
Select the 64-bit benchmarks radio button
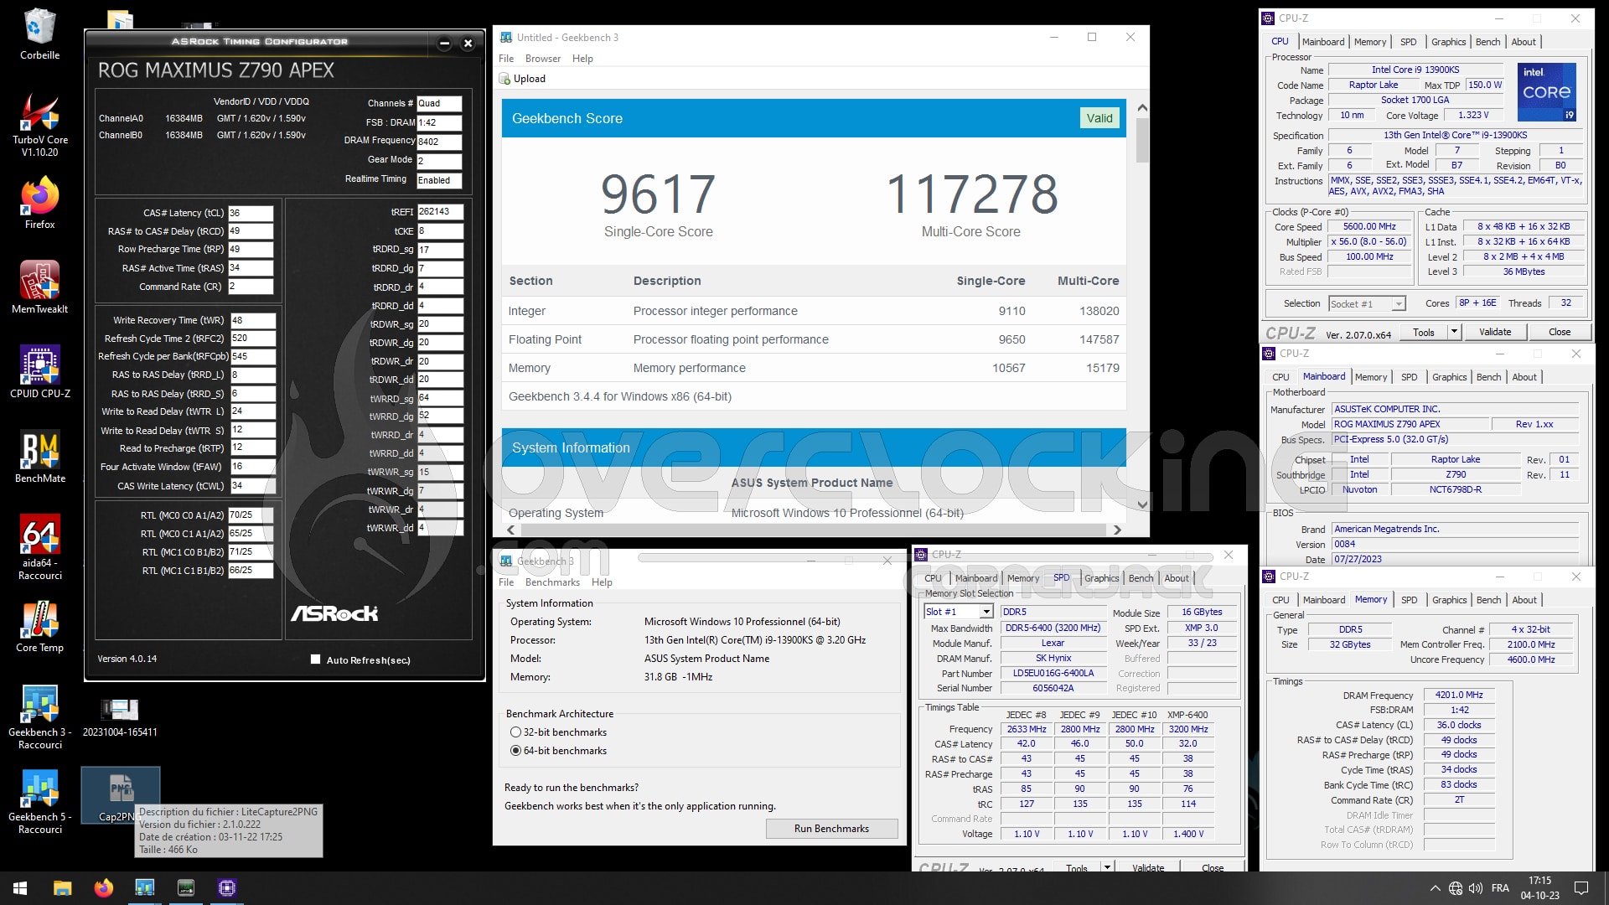516,751
